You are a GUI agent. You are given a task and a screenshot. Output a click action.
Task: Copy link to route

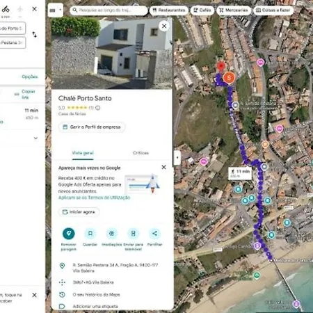point(28,94)
